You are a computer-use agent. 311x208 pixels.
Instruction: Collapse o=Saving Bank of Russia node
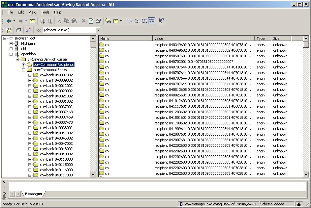(17, 59)
